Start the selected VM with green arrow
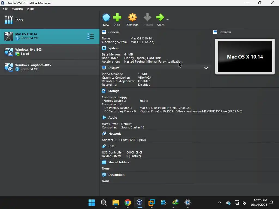The width and height of the screenshot is (279, 209). [160, 17]
